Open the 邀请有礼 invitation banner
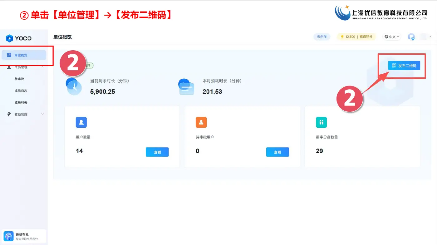 tap(24, 236)
